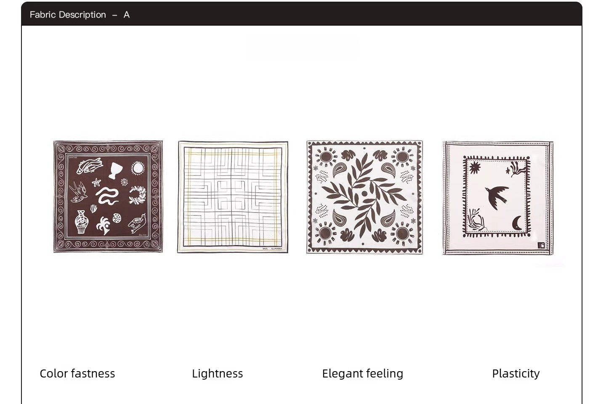The height and width of the screenshot is (404, 606).
Task: Click the flying bird in the fourth scarf
Action: 497,197
